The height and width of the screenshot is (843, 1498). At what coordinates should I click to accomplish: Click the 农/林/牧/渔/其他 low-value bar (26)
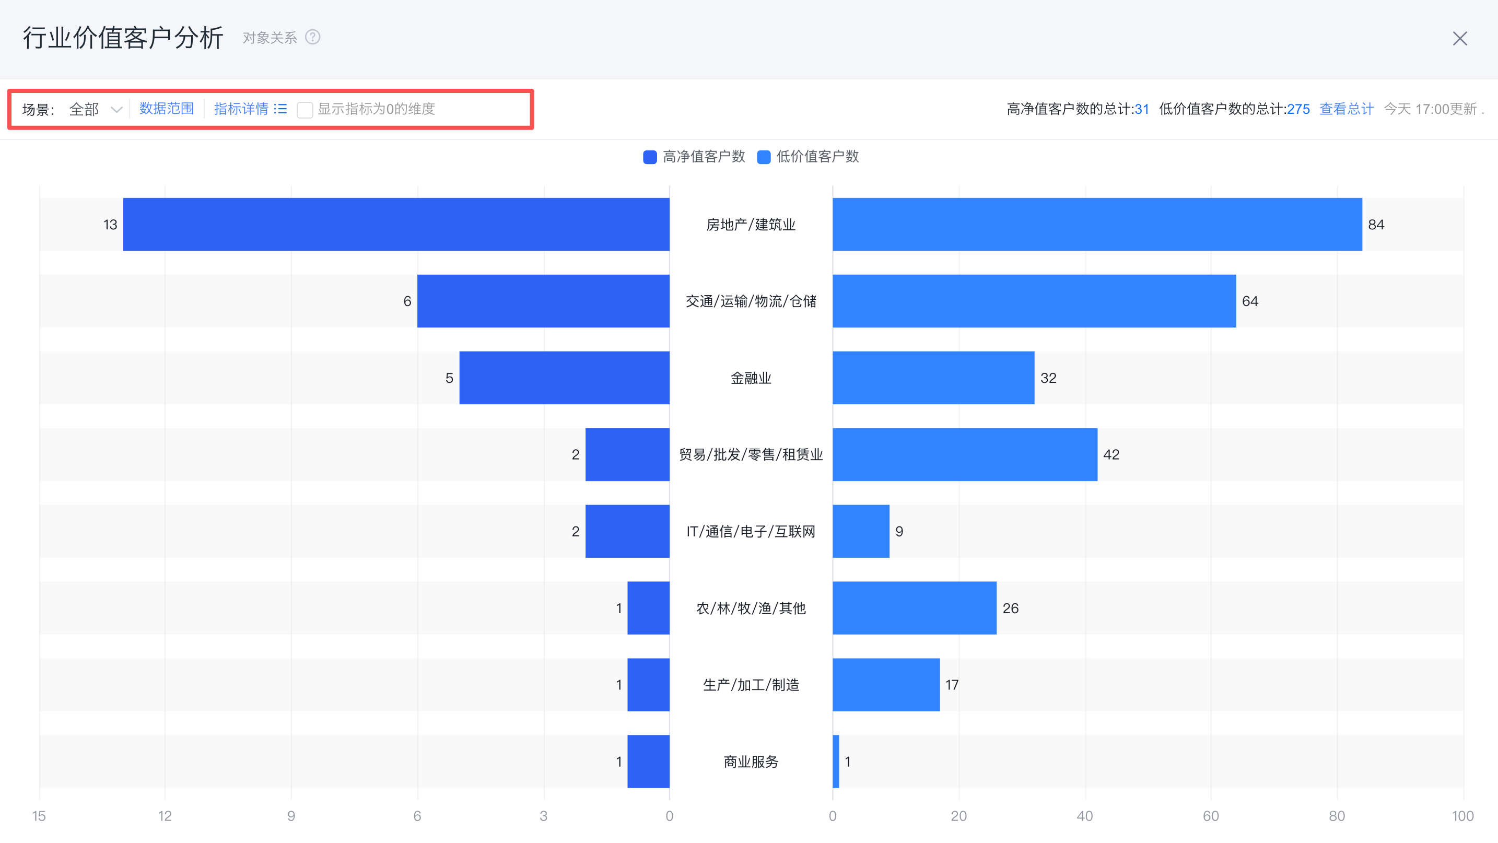tap(914, 608)
